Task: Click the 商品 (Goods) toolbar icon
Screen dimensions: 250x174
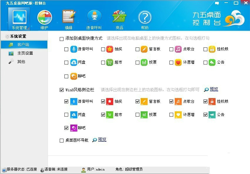Action: click(x=119, y=18)
